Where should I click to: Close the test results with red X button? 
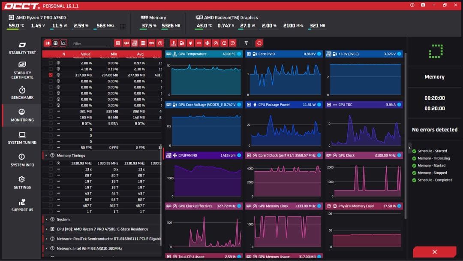tap(434, 252)
